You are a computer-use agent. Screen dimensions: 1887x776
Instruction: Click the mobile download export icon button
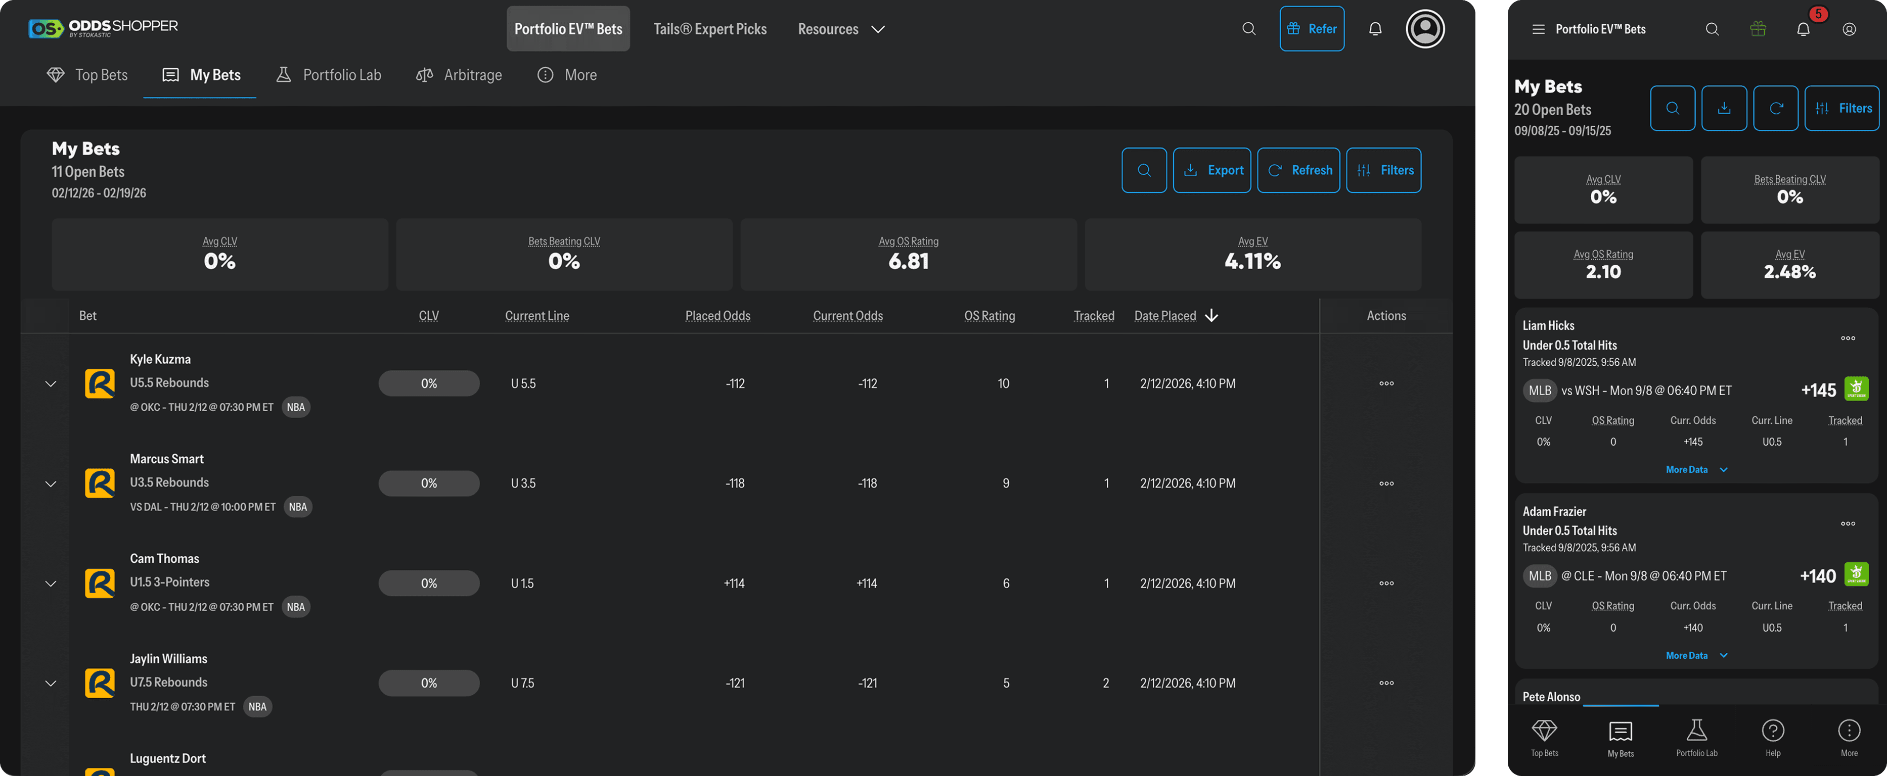coord(1724,108)
